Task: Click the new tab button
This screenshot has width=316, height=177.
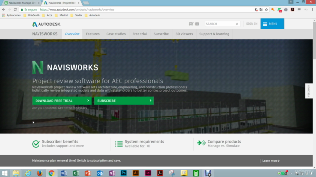Action: [x=86, y=3]
